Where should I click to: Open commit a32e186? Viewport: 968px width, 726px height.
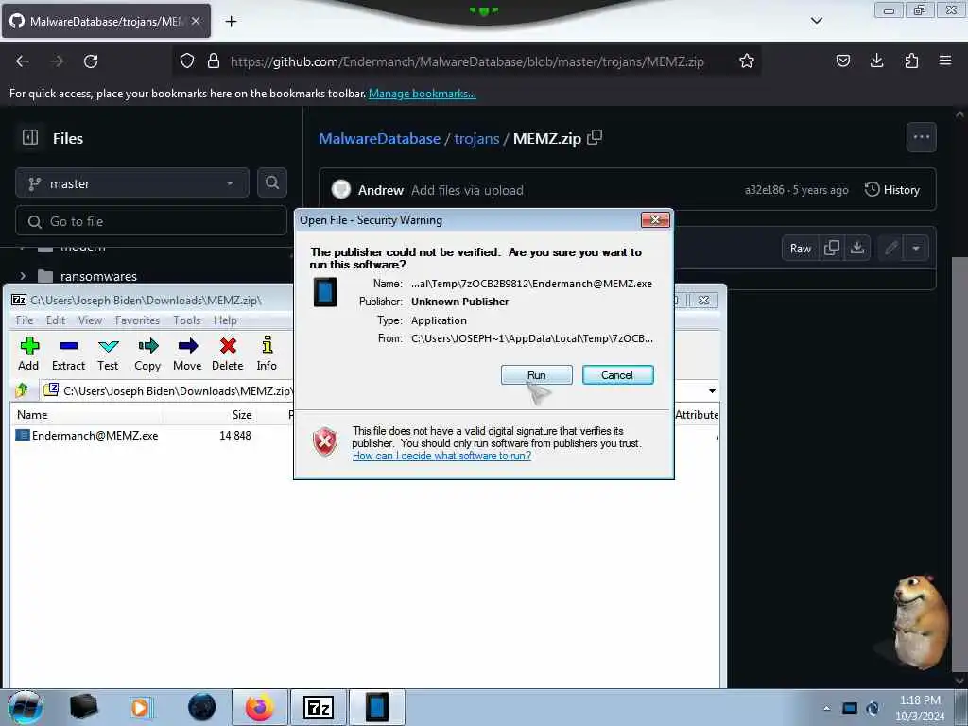764,190
